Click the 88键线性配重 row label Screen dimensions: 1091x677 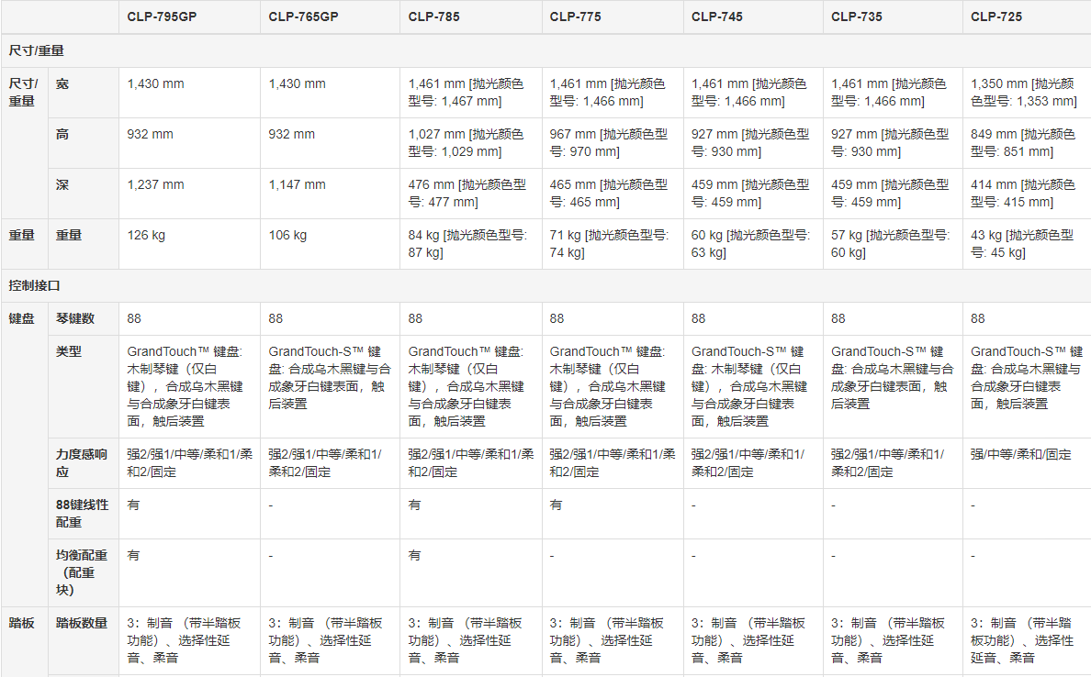pyautogui.click(x=82, y=514)
